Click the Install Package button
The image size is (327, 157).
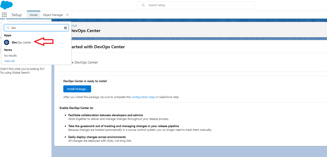(77, 89)
